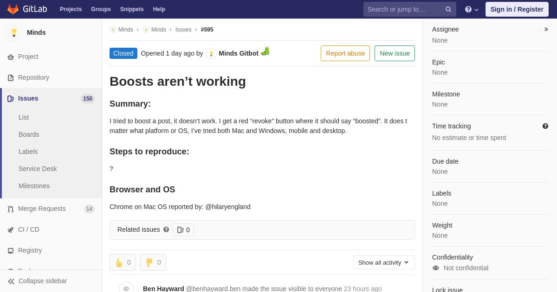Click the Closed status badge
Screen dimensions: 557x292
[x=123, y=53]
